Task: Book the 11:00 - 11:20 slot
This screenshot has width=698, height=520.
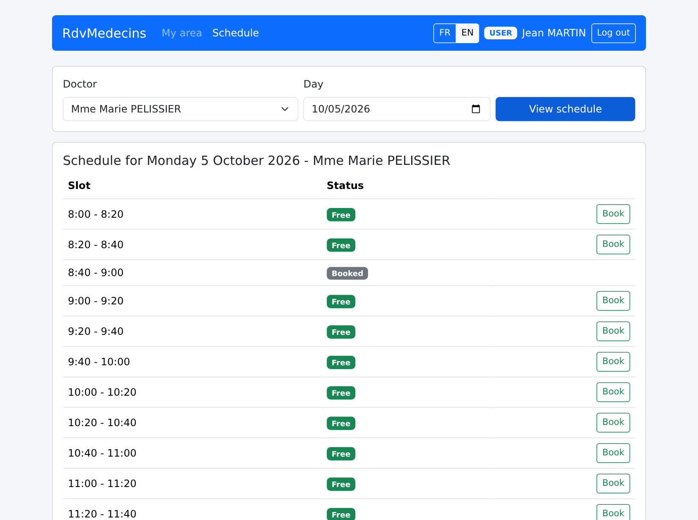Action: pyautogui.click(x=613, y=483)
